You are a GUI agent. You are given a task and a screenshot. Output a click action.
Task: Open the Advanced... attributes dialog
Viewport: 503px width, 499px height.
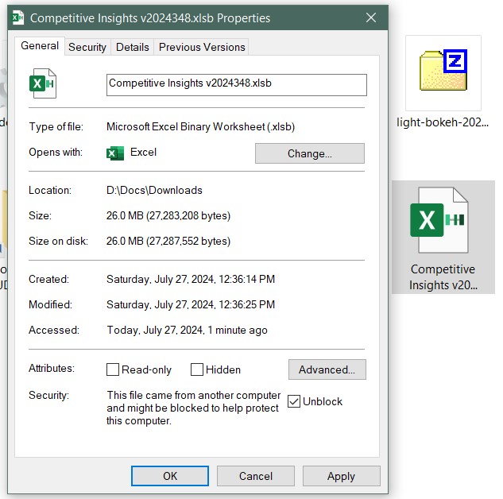tap(327, 369)
